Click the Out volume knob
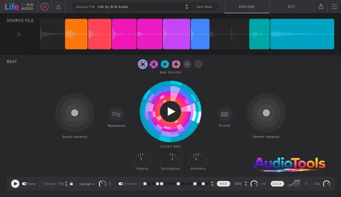The height and width of the screenshot is (197, 341). pos(327,184)
